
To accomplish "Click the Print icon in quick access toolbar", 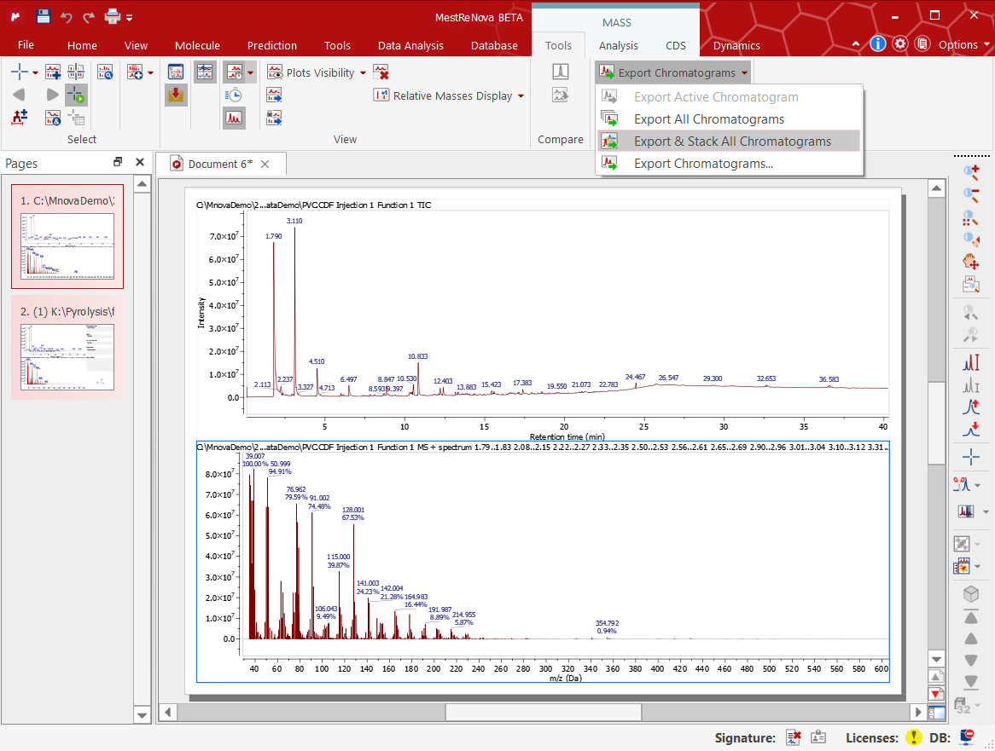I will pyautogui.click(x=113, y=16).
